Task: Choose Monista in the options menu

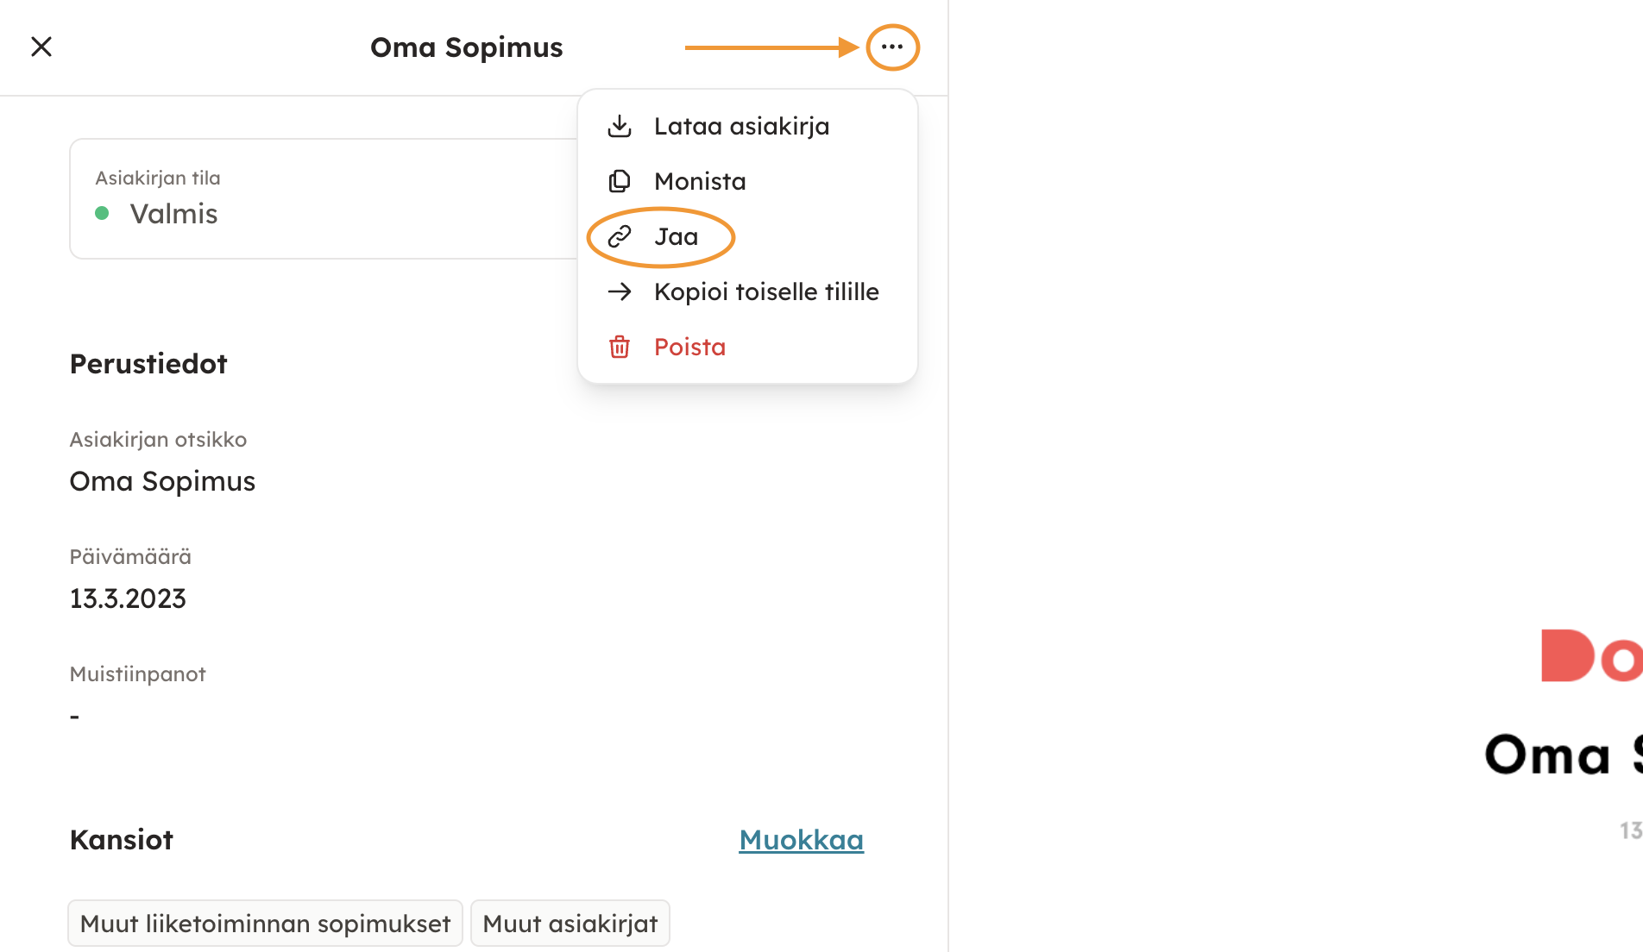Action: (700, 182)
